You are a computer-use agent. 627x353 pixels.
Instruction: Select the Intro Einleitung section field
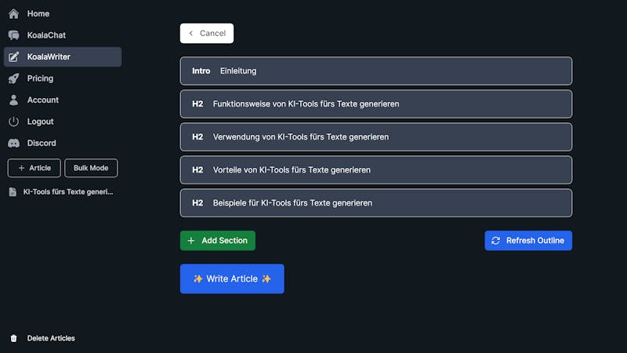[x=376, y=71]
